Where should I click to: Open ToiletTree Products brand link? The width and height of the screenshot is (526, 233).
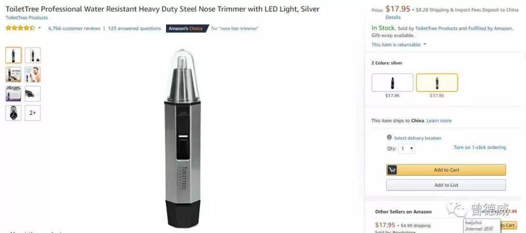pyautogui.click(x=27, y=18)
